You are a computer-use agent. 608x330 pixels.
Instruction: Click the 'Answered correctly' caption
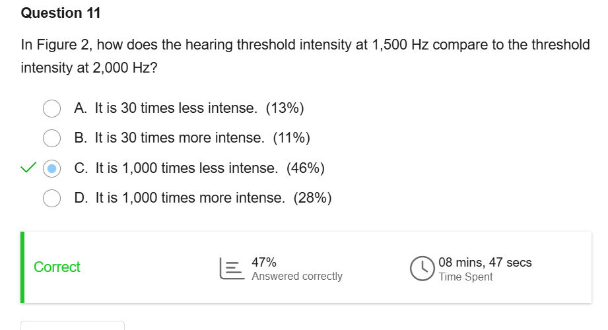click(297, 277)
